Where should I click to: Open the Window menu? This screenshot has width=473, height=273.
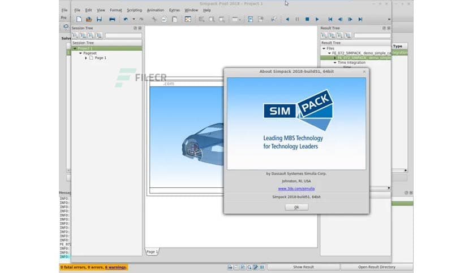click(x=191, y=10)
